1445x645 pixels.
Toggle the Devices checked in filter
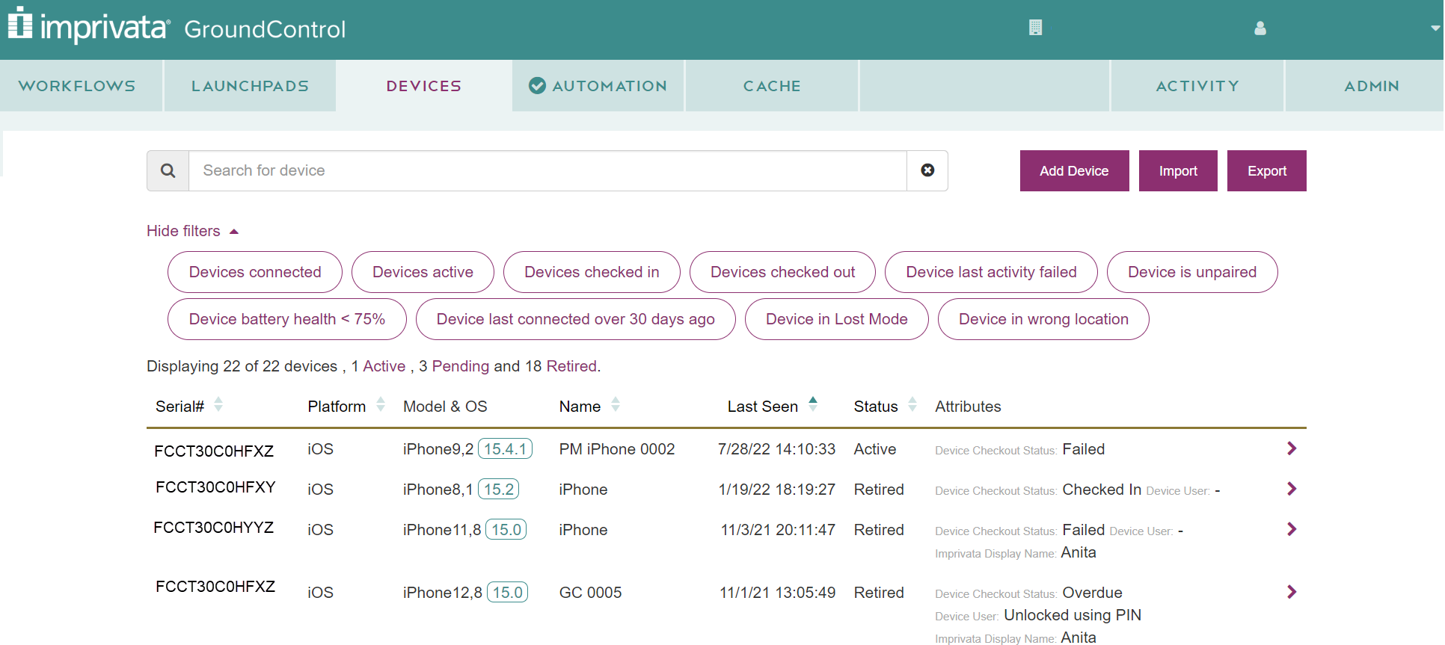(x=592, y=272)
